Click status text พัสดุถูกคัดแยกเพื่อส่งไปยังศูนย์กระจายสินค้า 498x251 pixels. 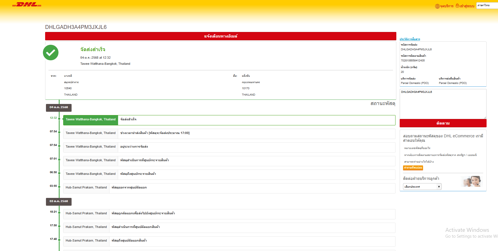pos(143,213)
